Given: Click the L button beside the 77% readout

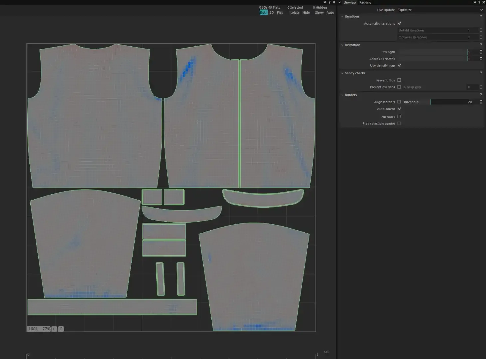Looking at the screenshot, I should (x=54, y=329).
